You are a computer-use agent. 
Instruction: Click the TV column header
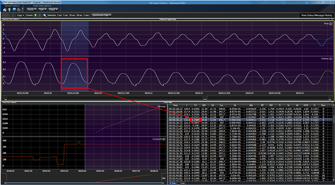195,105
